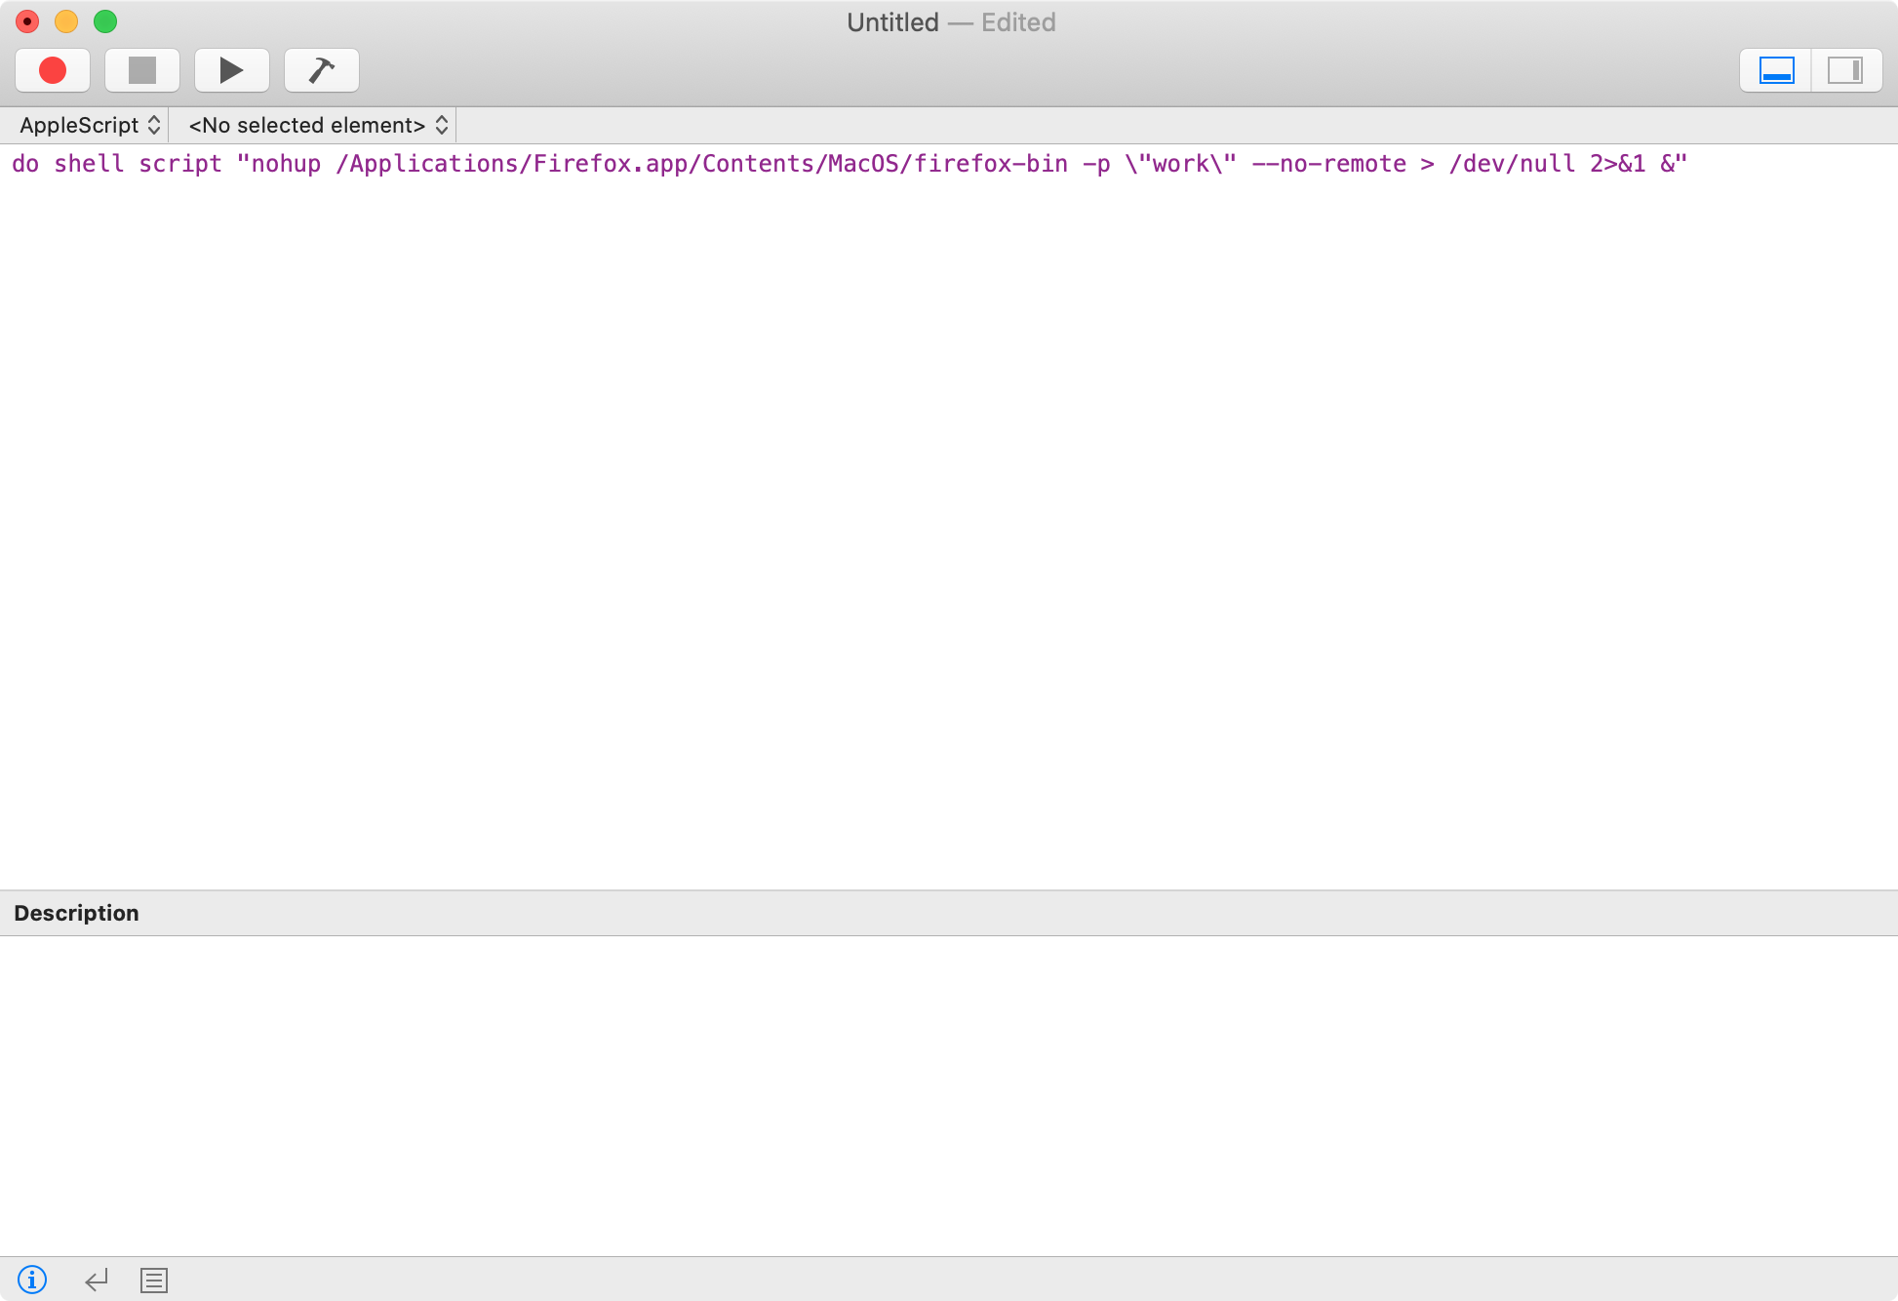Viewport: 1898px width, 1301px height.
Task: Click the Description pane header
Action: pos(949,913)
